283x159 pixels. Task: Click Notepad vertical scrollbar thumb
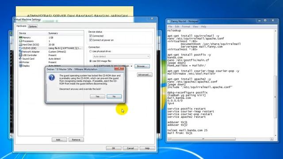[275, 97]
